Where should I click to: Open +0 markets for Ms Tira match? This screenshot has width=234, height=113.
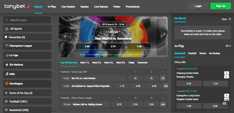click(163, 78)
